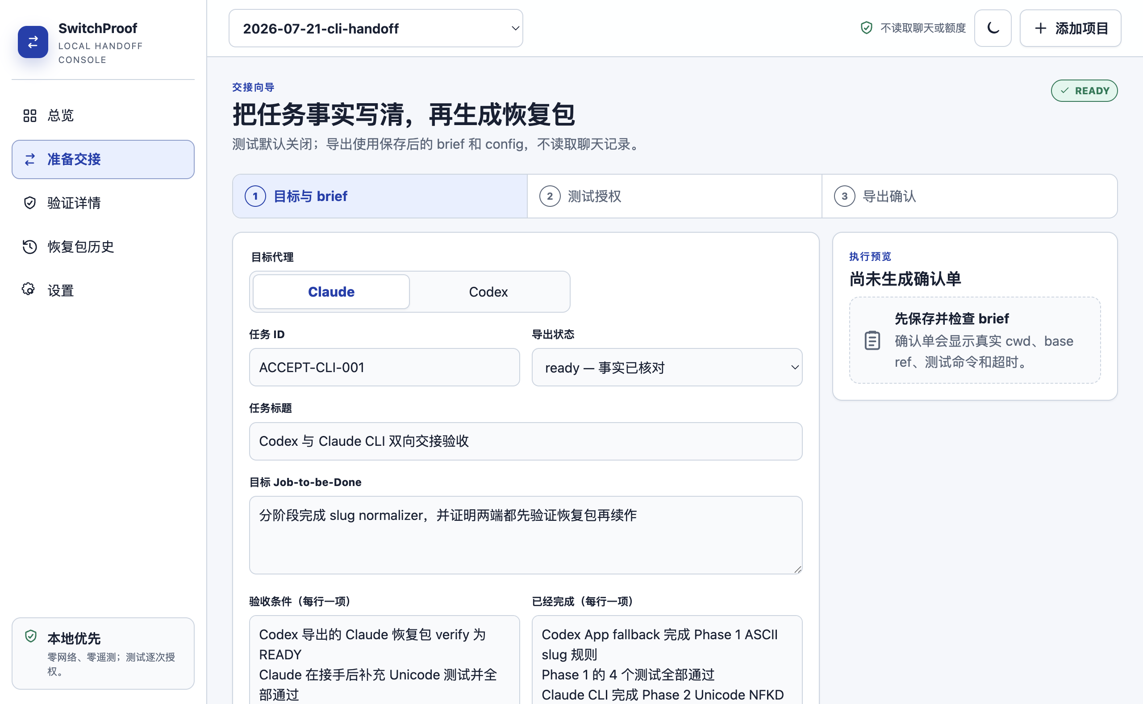Image resolution: width=1143 pixels, height=704 pixels.
Task: Click the LOCAL HANDOFF CONSOLE subtitle
Action: 100,53
